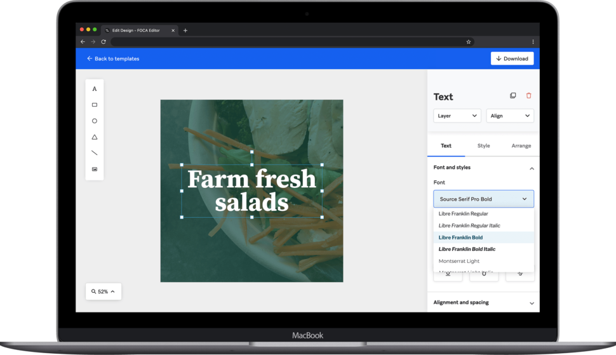Collapse the Font and styles section
616x355 pixels.
coord(532,168)
